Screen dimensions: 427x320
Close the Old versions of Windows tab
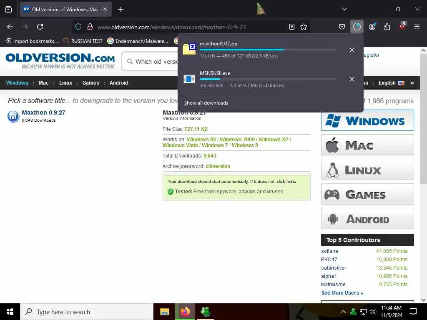[105, 9]
